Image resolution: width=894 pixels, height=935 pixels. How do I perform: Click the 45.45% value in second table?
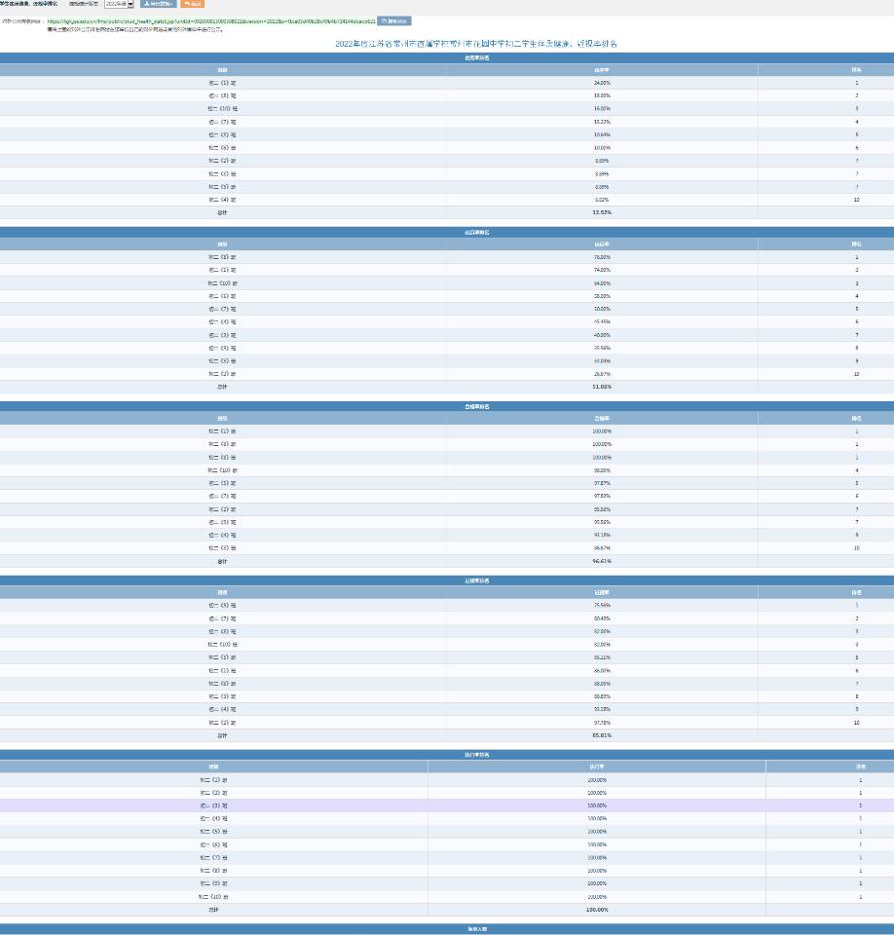point(602,322)
